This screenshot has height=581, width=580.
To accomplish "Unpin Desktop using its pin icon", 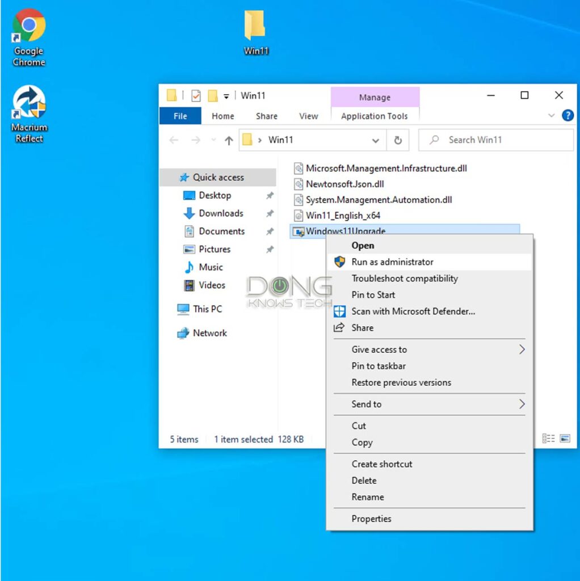I will (270, 195).
